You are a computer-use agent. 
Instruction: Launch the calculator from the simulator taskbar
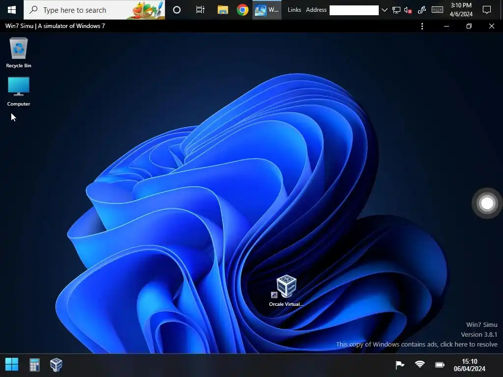(x=35, y=365)
